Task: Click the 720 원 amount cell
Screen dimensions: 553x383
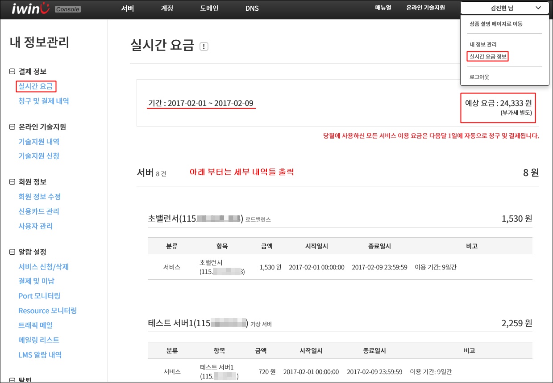Action: click(x=267, y=372)
